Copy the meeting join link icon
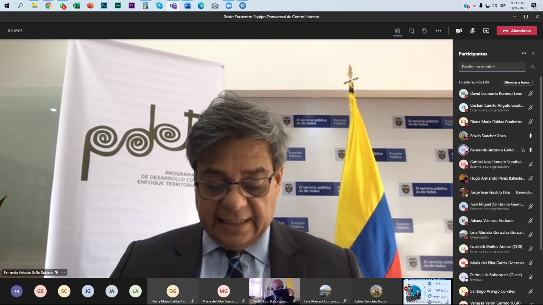Screen dimensions: 543x305 [x=533, y=67]
